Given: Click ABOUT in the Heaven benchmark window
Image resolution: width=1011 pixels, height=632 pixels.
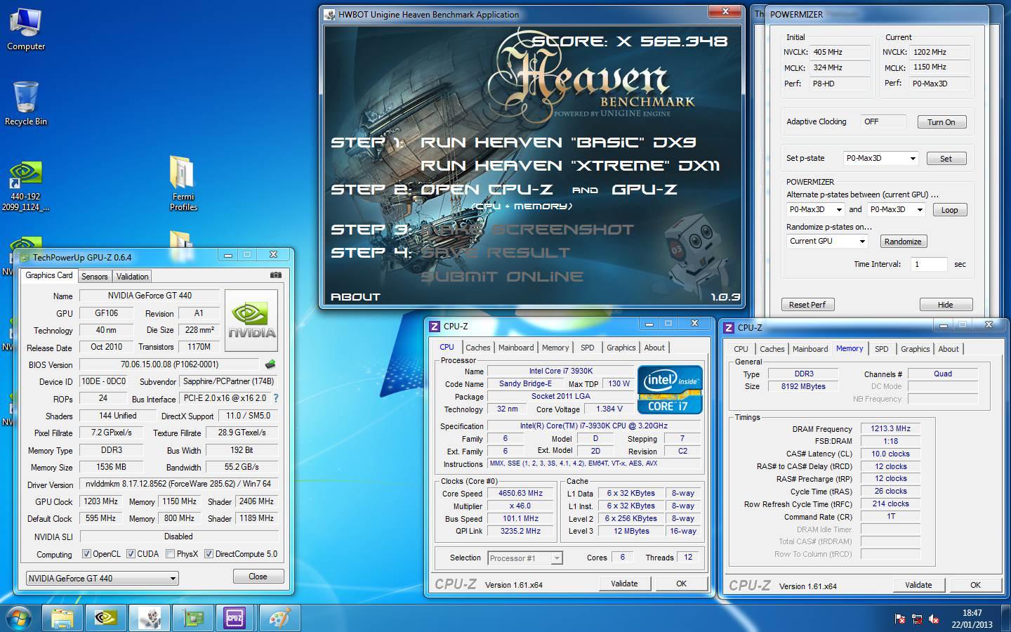Looking at the screenshot, I should (355, 296).
